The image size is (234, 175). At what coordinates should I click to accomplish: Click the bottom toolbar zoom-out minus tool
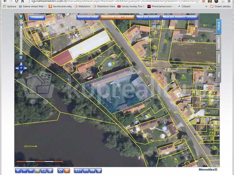coord(24,171)
